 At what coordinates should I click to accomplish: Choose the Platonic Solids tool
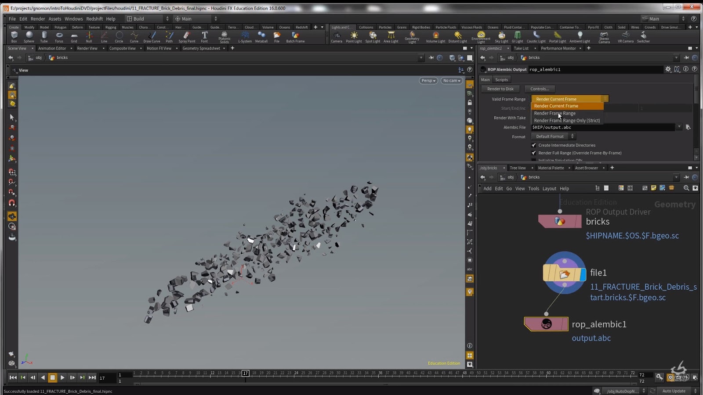[224, 37]
